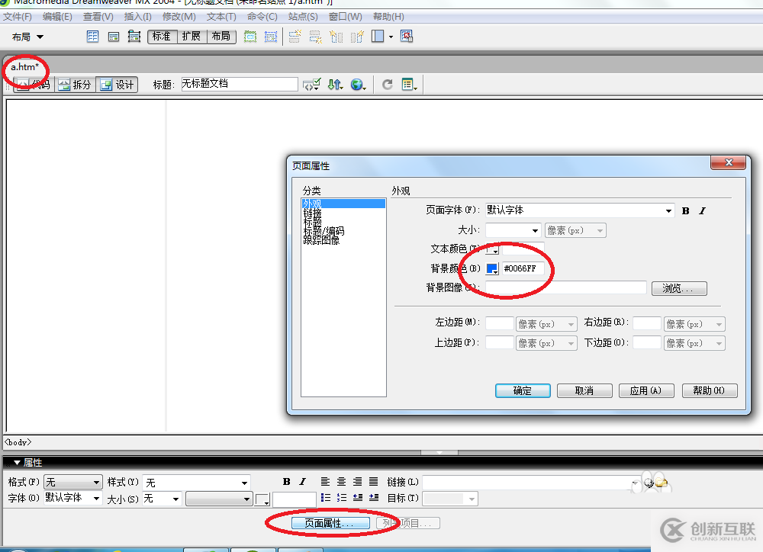The image size is (763, 552).
Task: Select the a.htm* document tab
Action: tap(25, 67)
